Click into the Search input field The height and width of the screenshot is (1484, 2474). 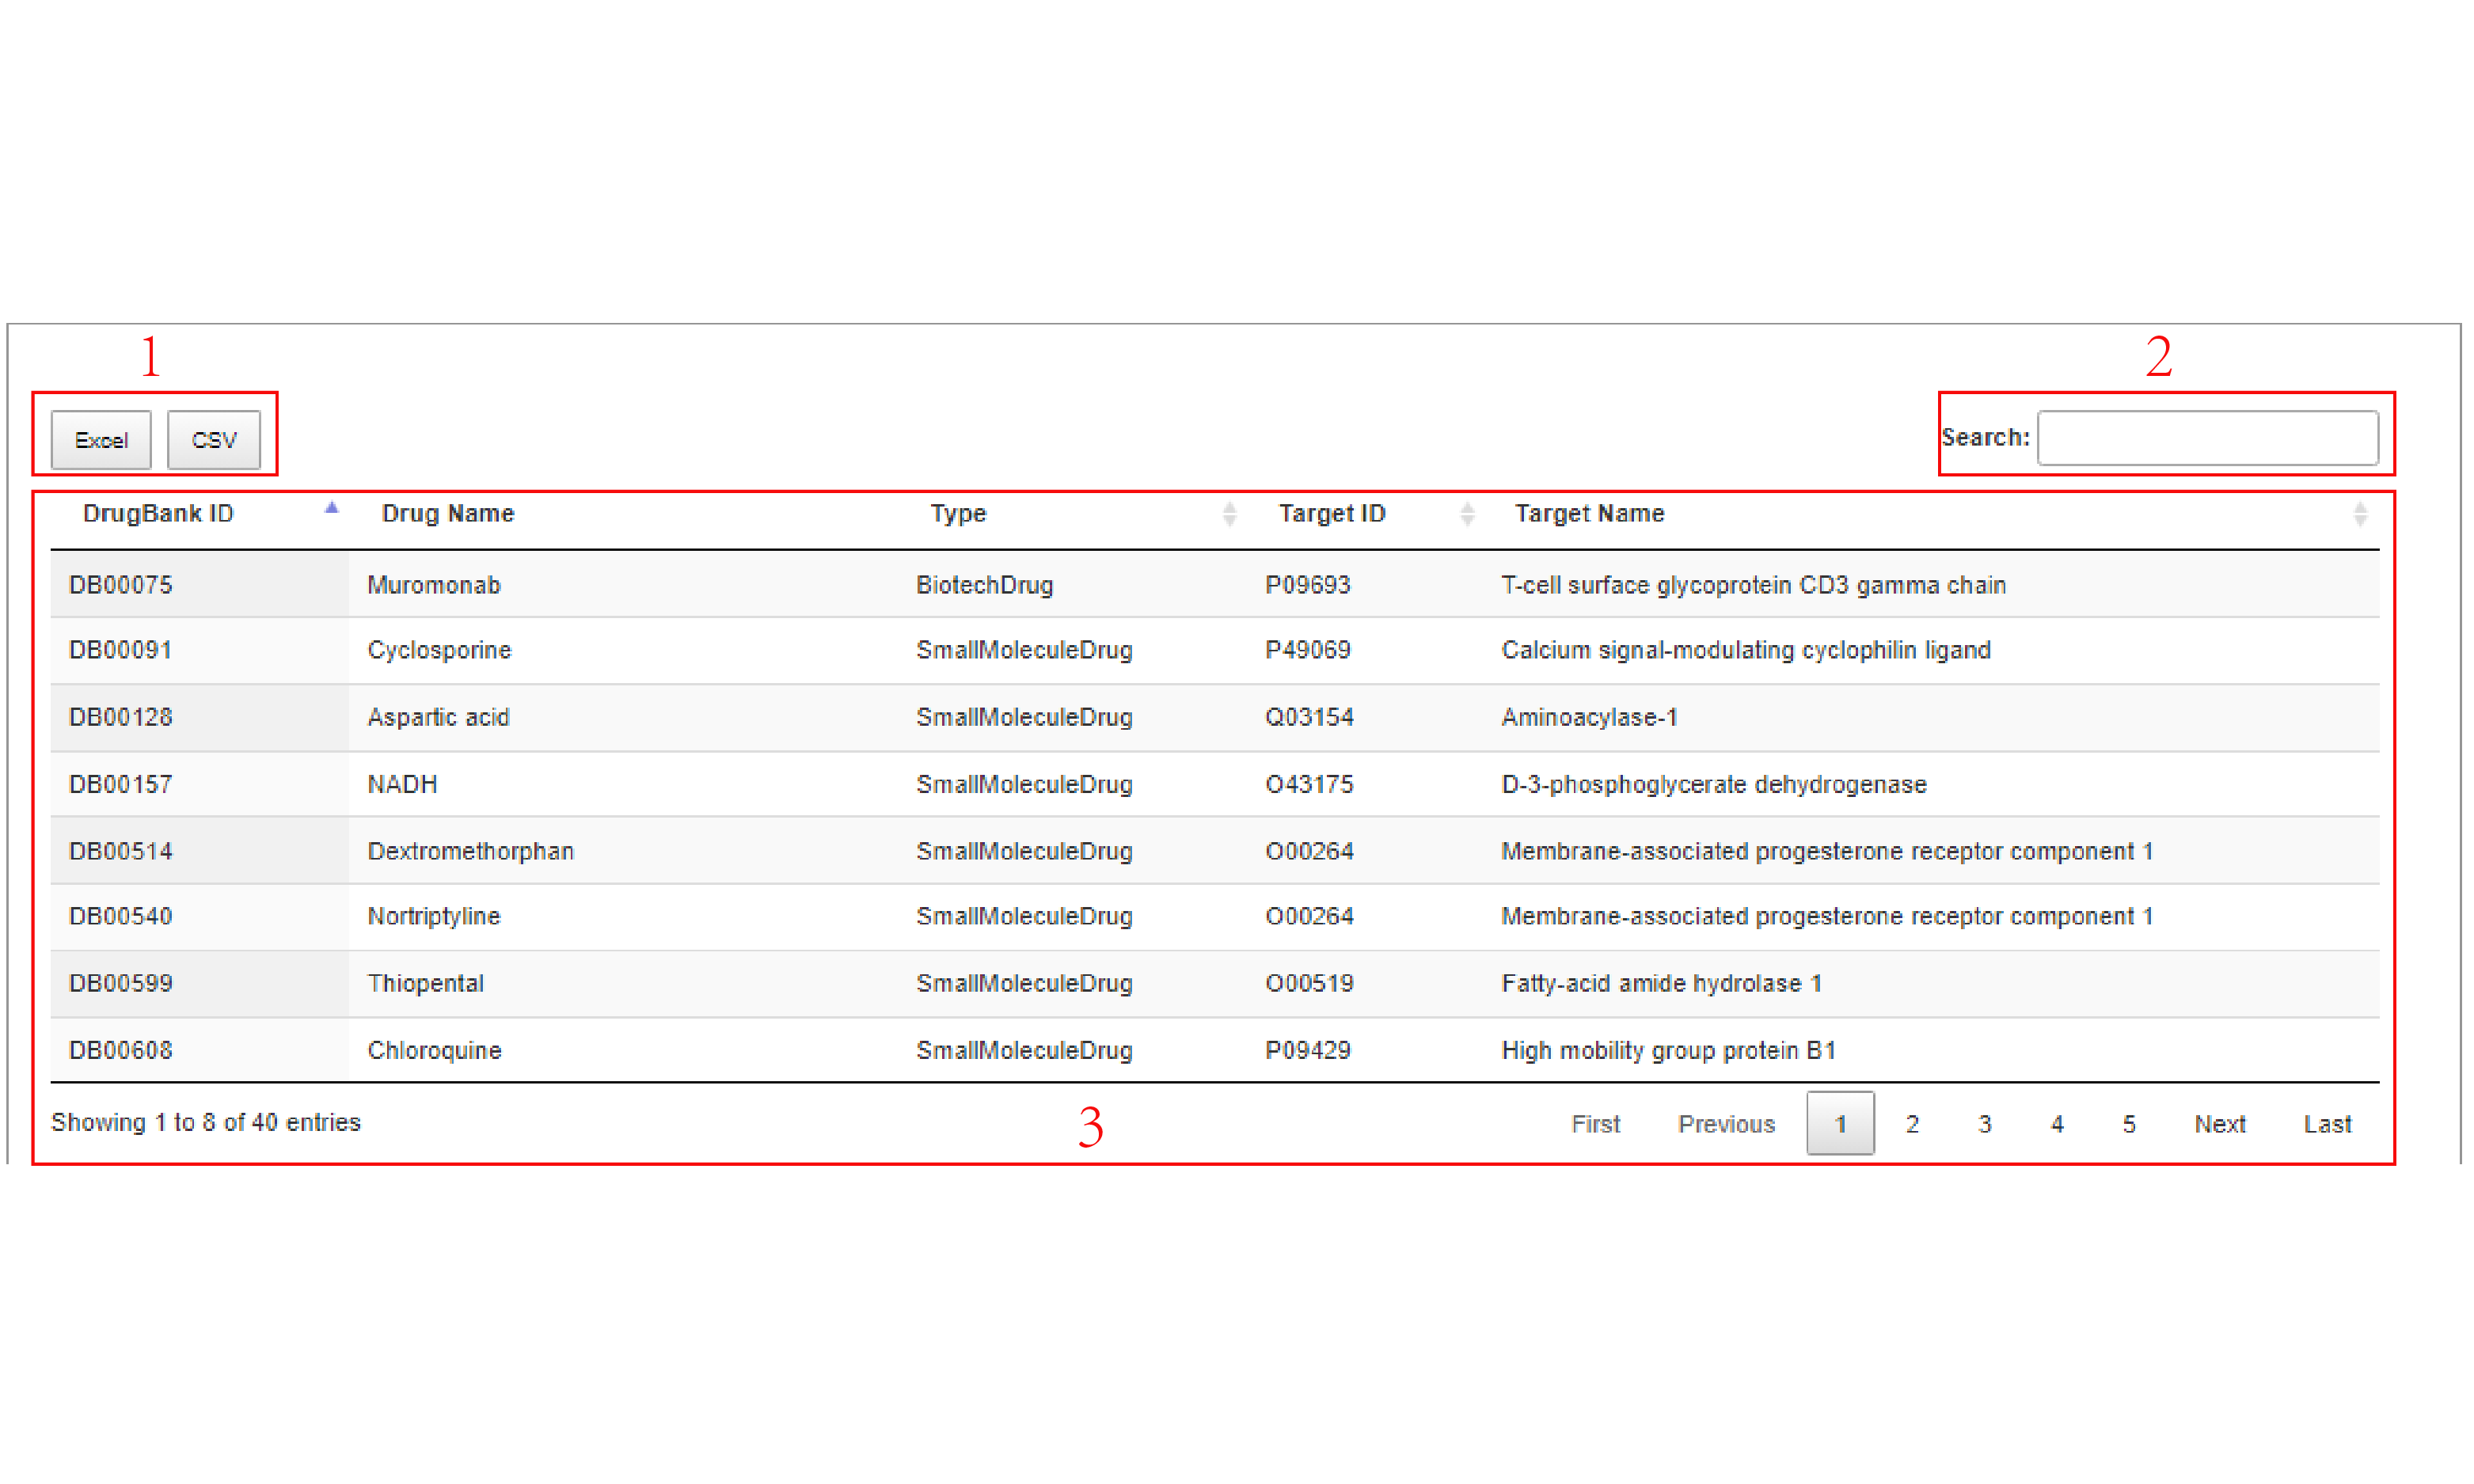pos(2207,438)
